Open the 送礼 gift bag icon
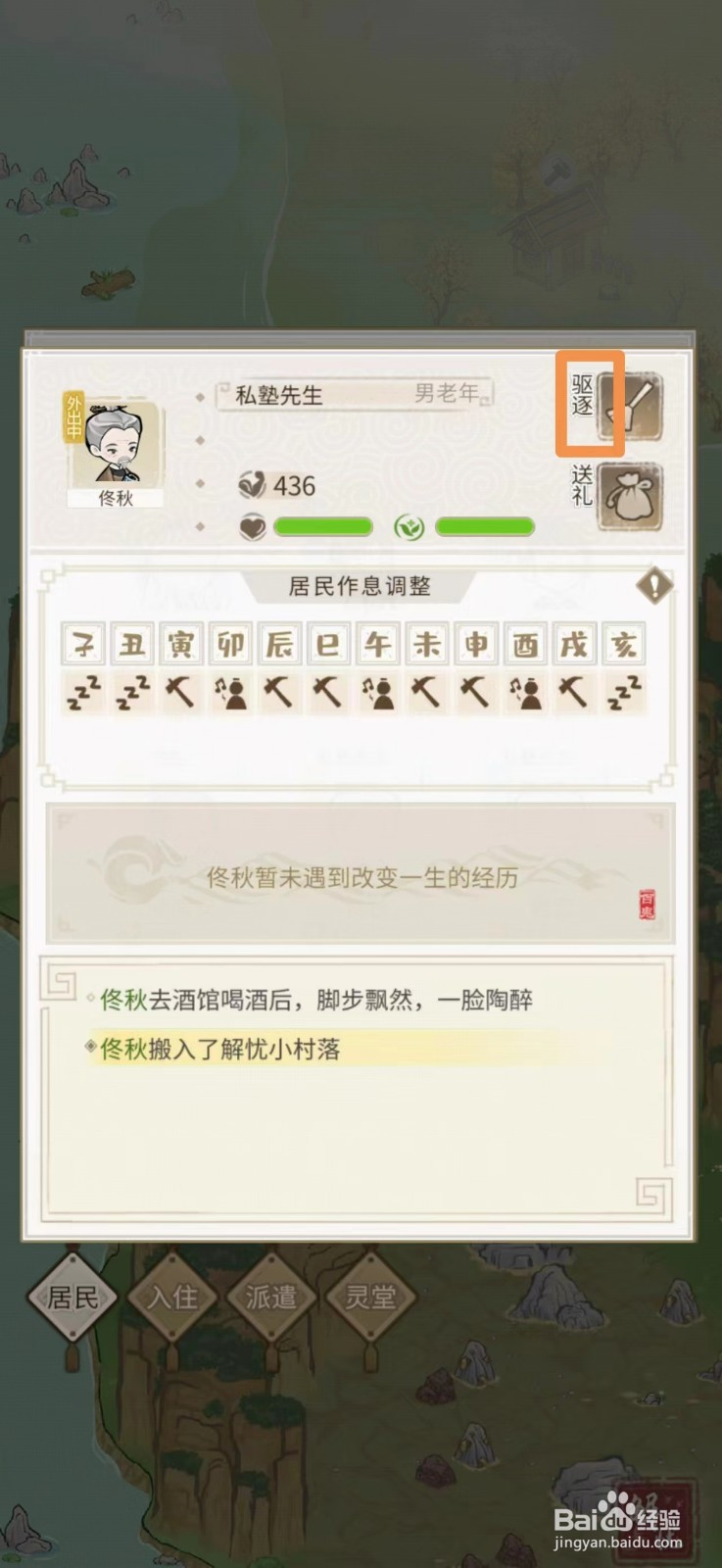 pyautogui.click(x=630, y=496)
